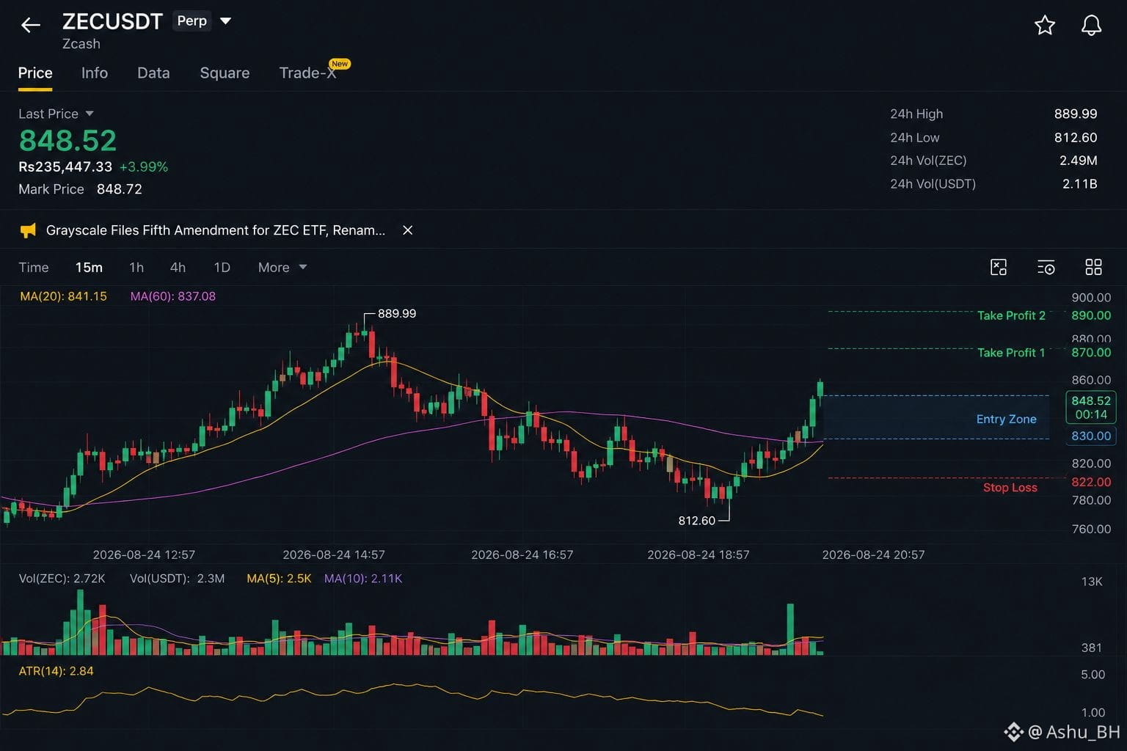The height and width of the screenshot is (751, 1127).
Task: Open the chart drawing tools icon
Action: coord(999,267)
